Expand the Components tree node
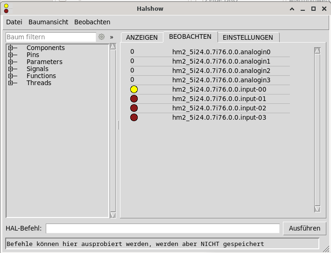This screenshot has width=331, height=253. tap(10, 48)
